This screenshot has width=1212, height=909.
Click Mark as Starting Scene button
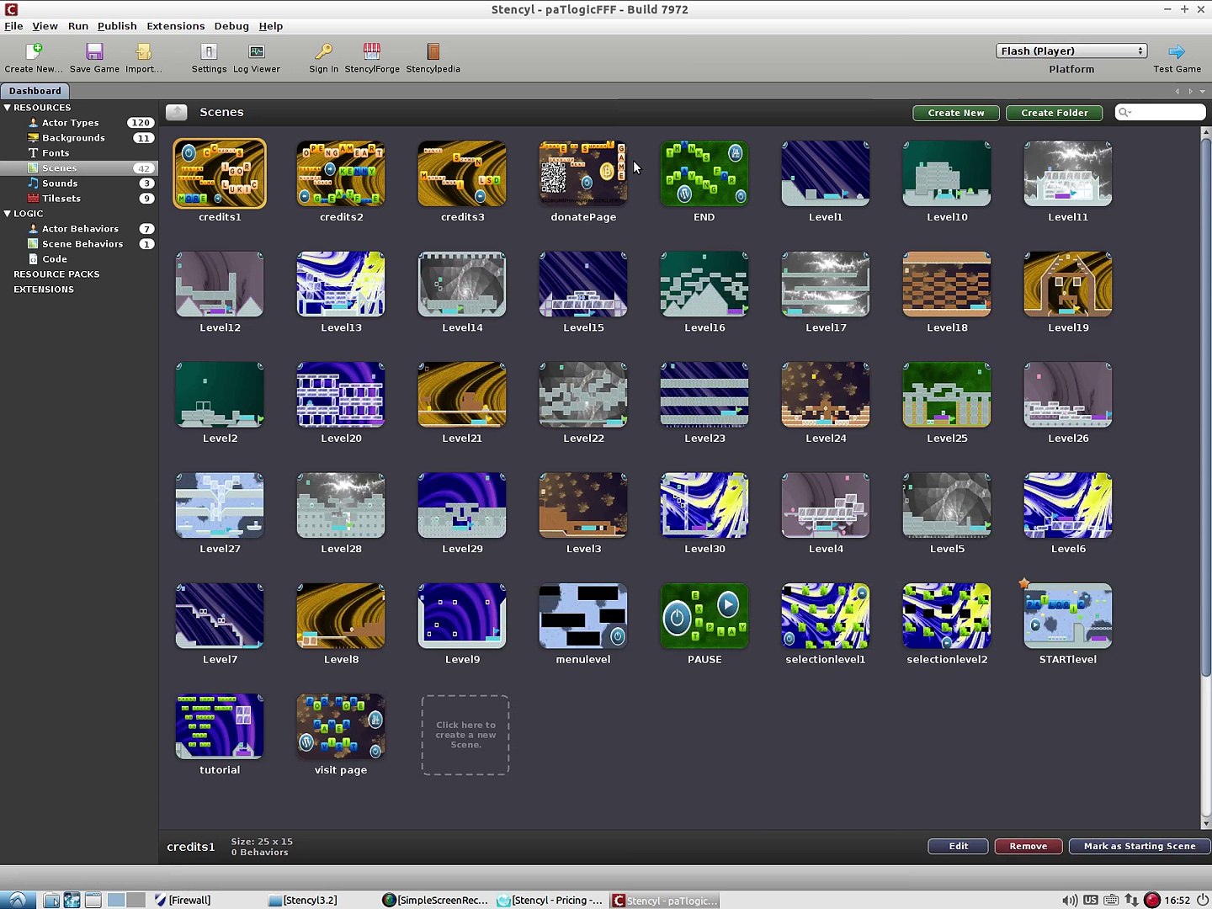click(x=1139, y=846)
